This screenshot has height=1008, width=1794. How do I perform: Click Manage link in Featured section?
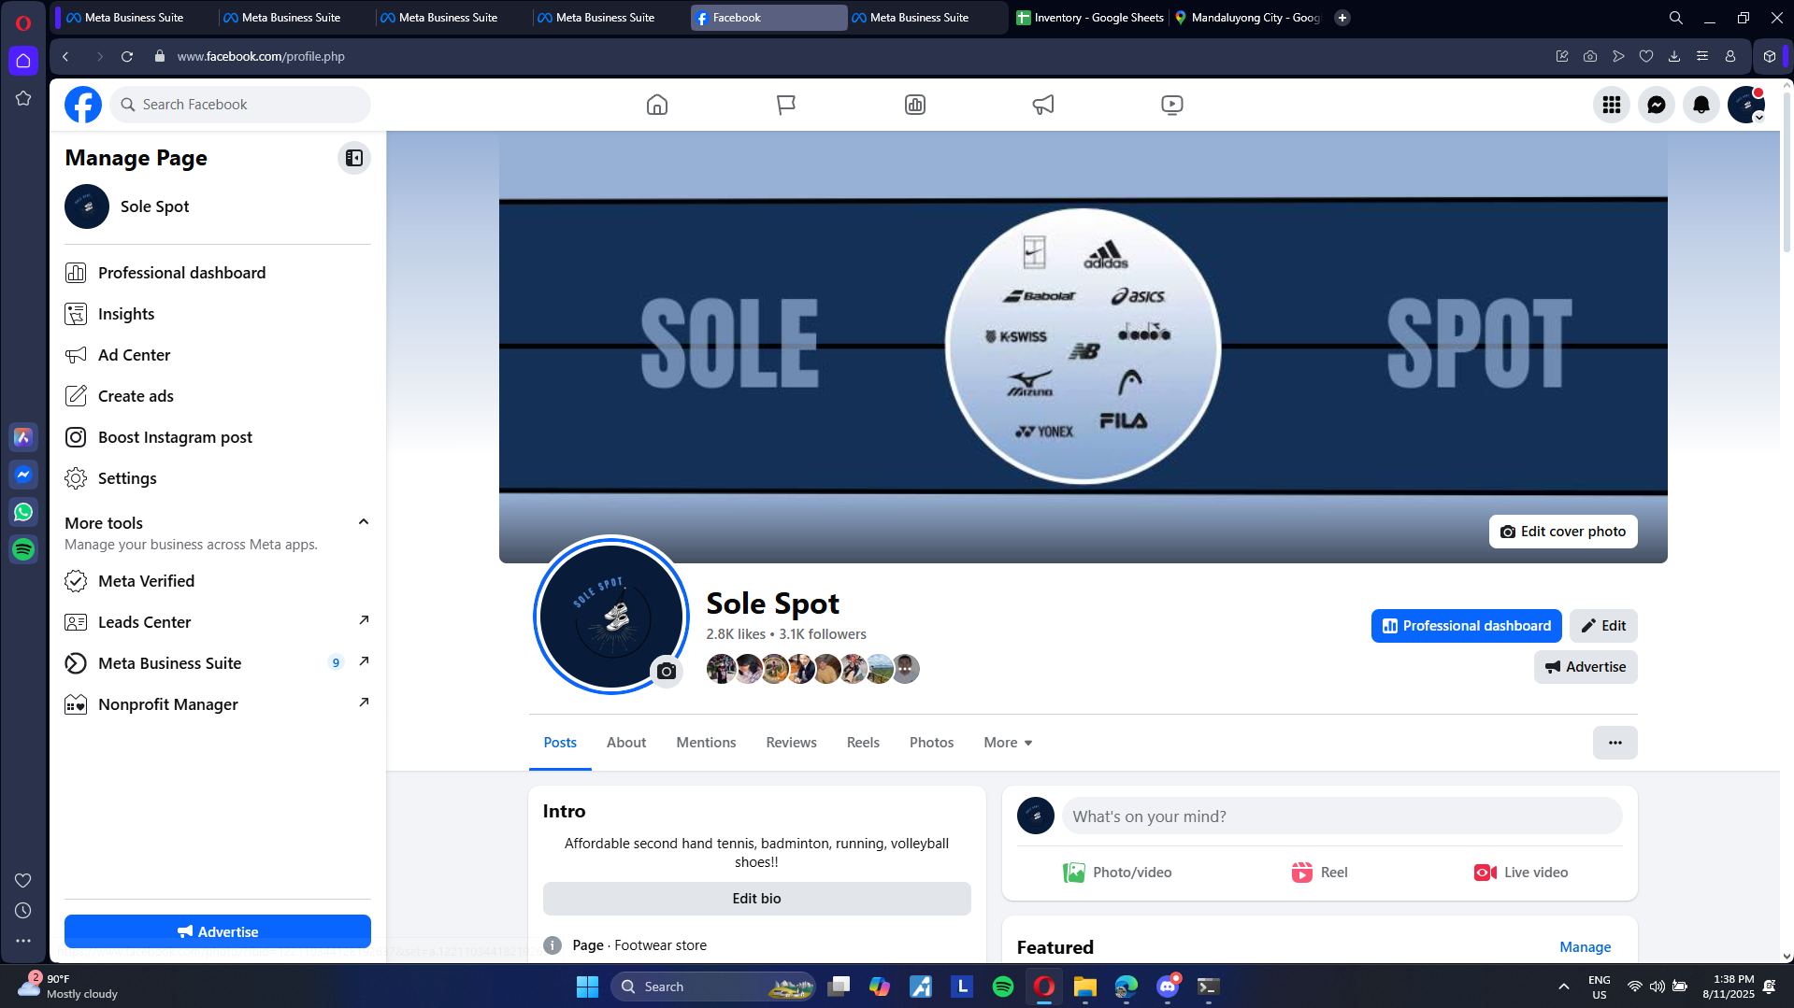point(1586,947)
